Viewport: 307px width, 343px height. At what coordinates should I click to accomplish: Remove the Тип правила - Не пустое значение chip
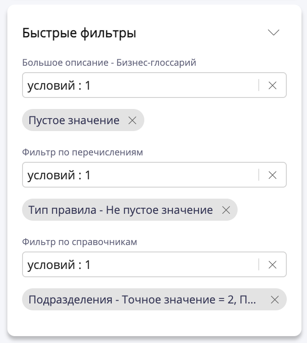226,210
